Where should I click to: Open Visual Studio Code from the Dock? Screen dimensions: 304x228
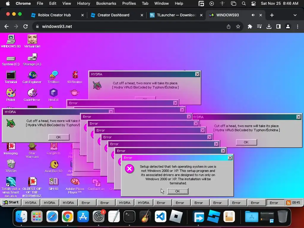coord(161,216)
